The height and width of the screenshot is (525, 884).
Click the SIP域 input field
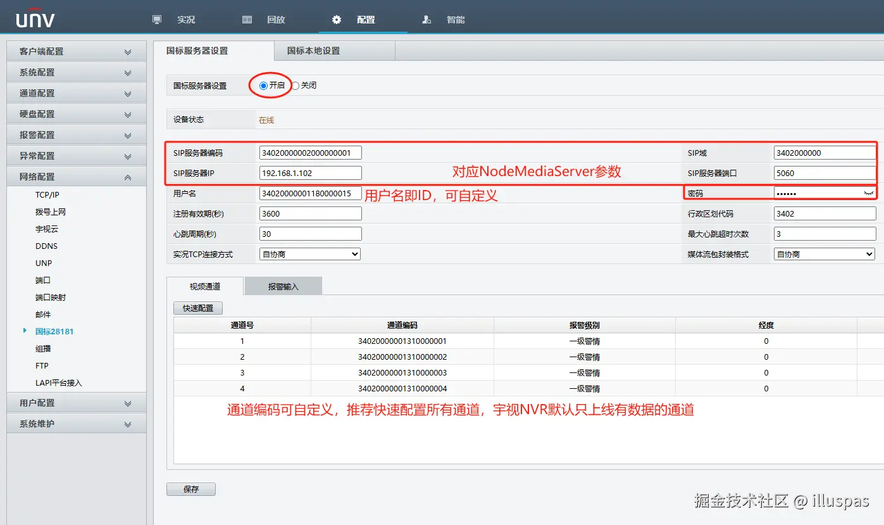[x=825, y=153]
